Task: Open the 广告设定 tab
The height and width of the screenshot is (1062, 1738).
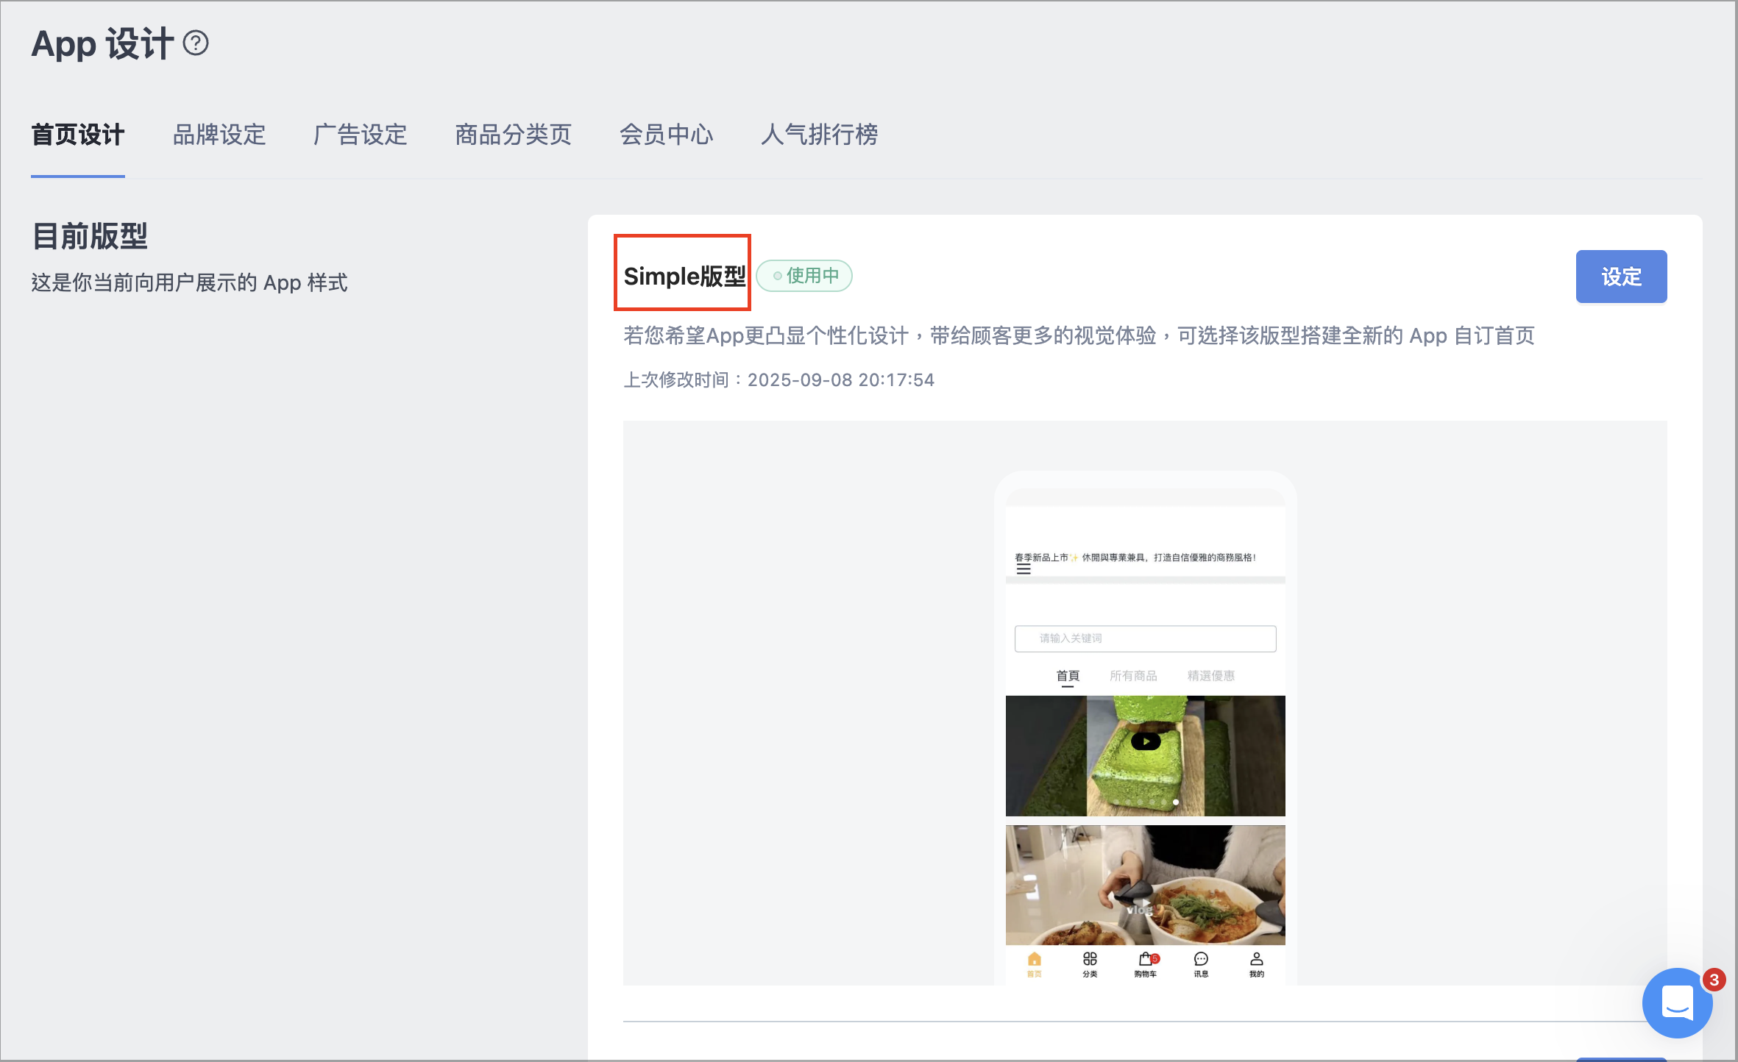Action: point(360,135)
